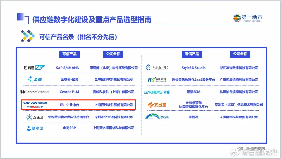
Task: Click the BAISON 百胜软件 logo
Action: click(35, 105)
